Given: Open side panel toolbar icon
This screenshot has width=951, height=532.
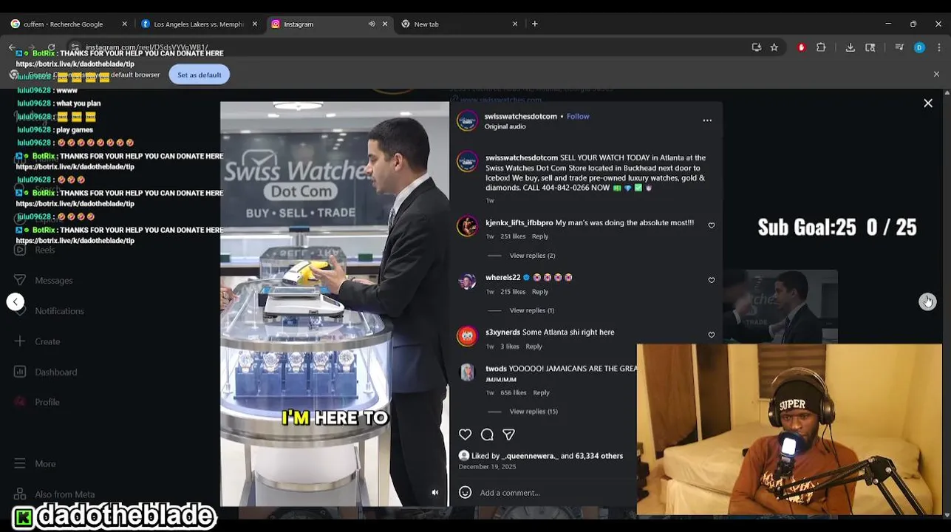Looking at the screenshot, I should click(870, 48).
